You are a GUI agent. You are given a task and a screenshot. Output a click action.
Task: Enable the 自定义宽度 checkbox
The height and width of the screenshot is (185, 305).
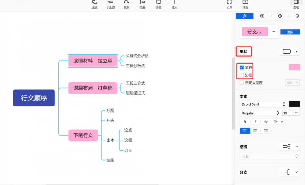click(242, 83)
